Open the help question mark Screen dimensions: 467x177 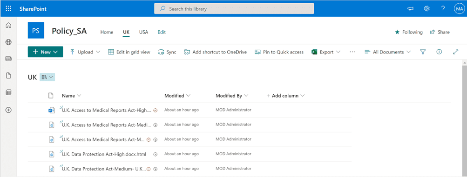click(443, 9)
